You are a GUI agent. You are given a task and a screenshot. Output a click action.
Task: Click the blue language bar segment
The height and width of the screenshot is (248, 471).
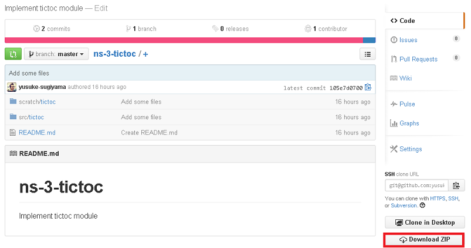(369, 40)
